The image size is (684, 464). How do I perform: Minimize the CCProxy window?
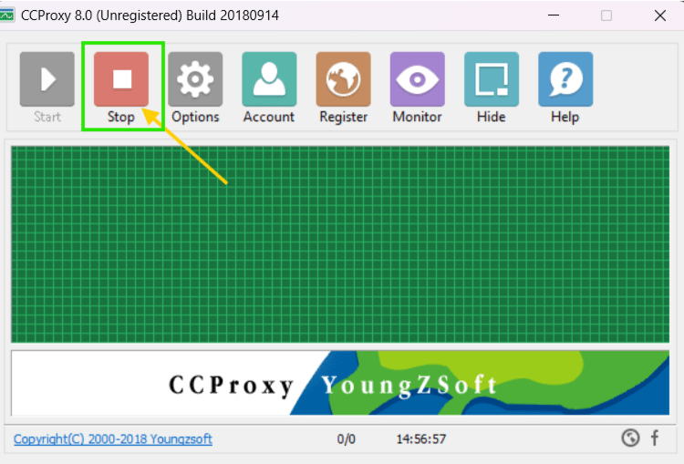tap(554, 15)
